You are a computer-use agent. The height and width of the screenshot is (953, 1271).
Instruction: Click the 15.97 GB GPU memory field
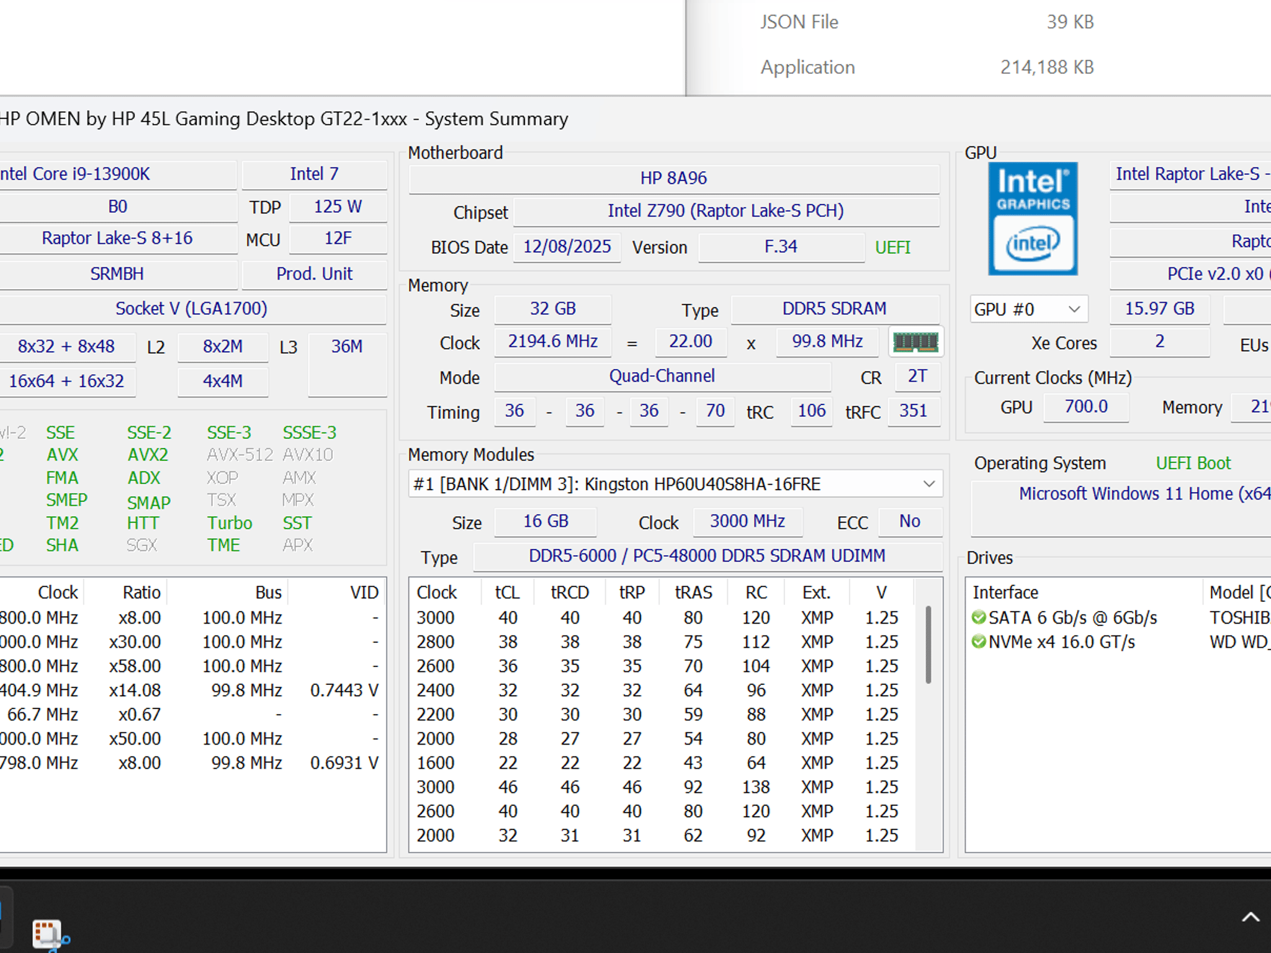pos(1159,309)
